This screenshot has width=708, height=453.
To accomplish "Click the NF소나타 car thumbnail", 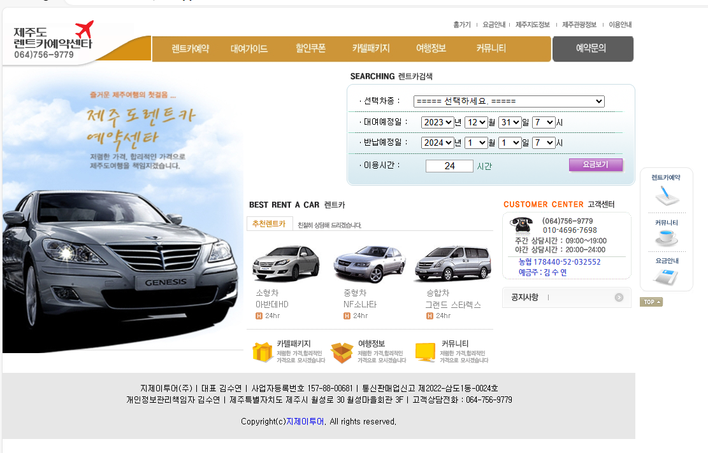I will pos(369,263).
